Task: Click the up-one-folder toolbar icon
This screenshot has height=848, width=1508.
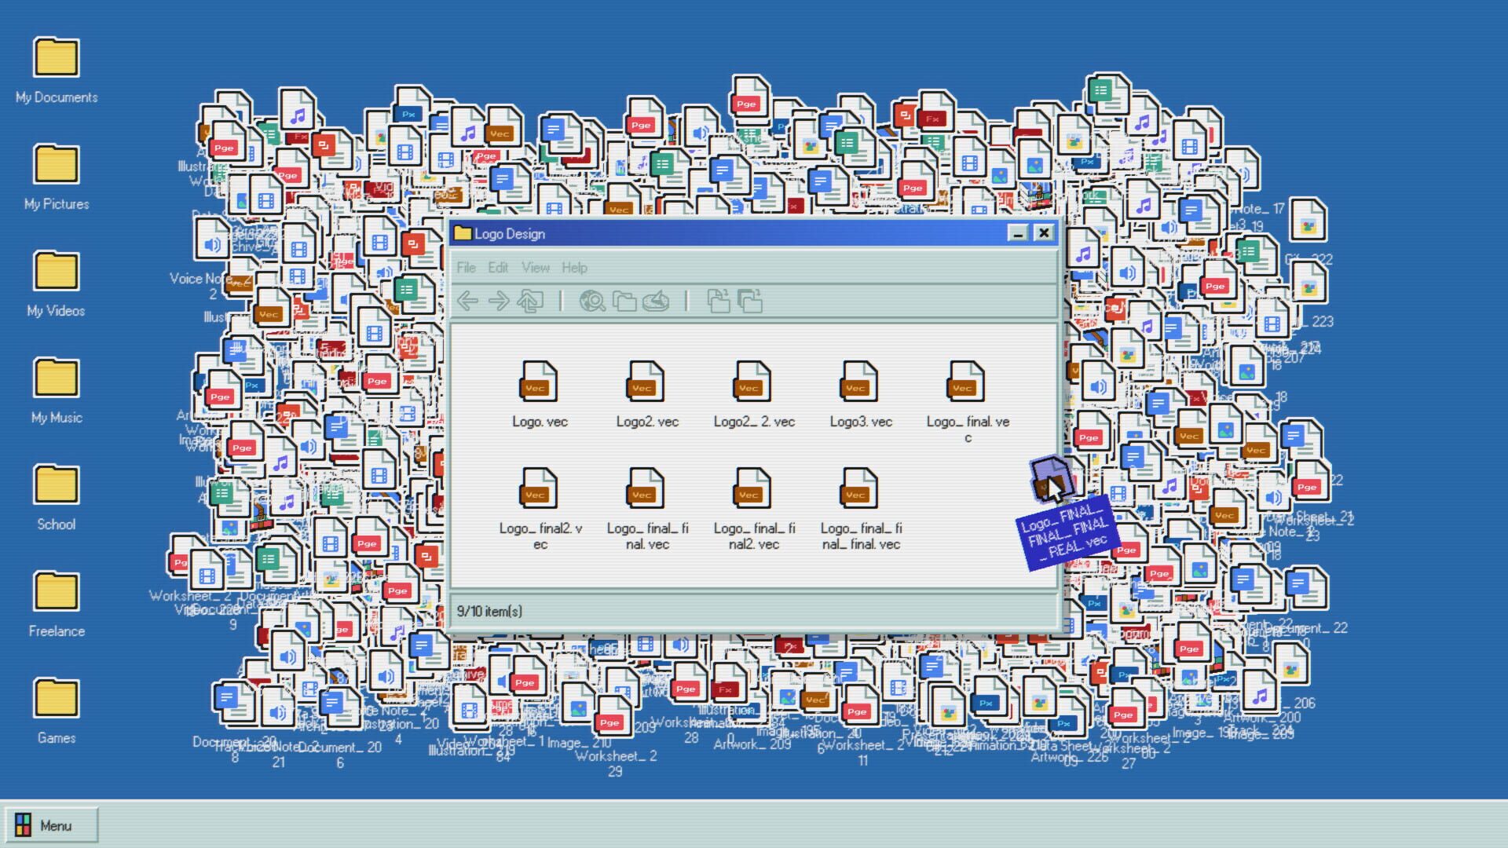Action: [530, 301]
